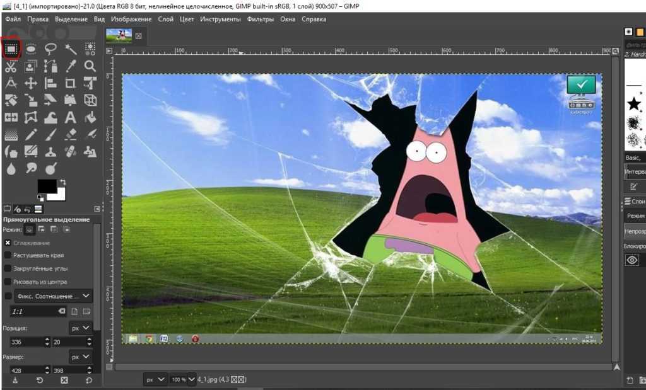Open the Фильтры menu

pos(261,20)
